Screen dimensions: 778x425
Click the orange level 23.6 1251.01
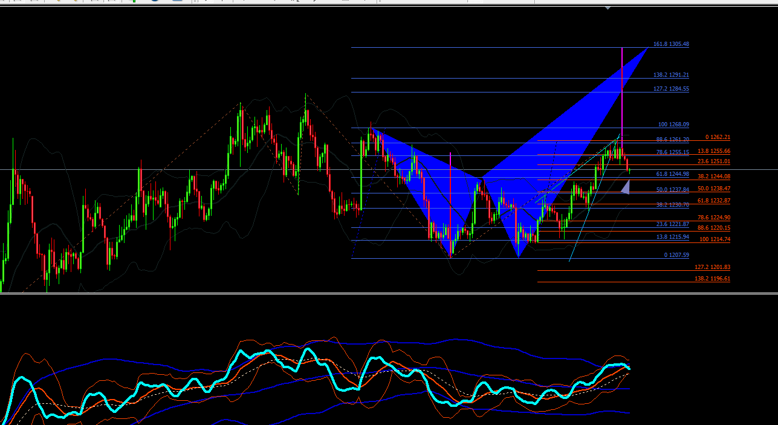coord(714,161)
